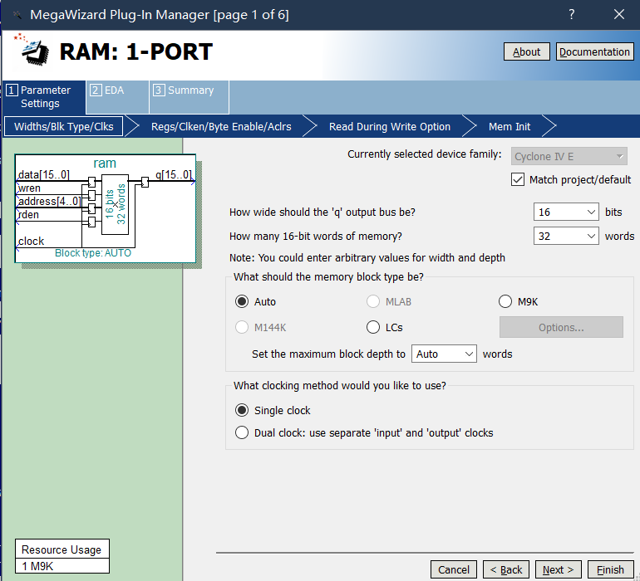Click the Cancel button
This screenshot has width=640, height=581.
454,569
